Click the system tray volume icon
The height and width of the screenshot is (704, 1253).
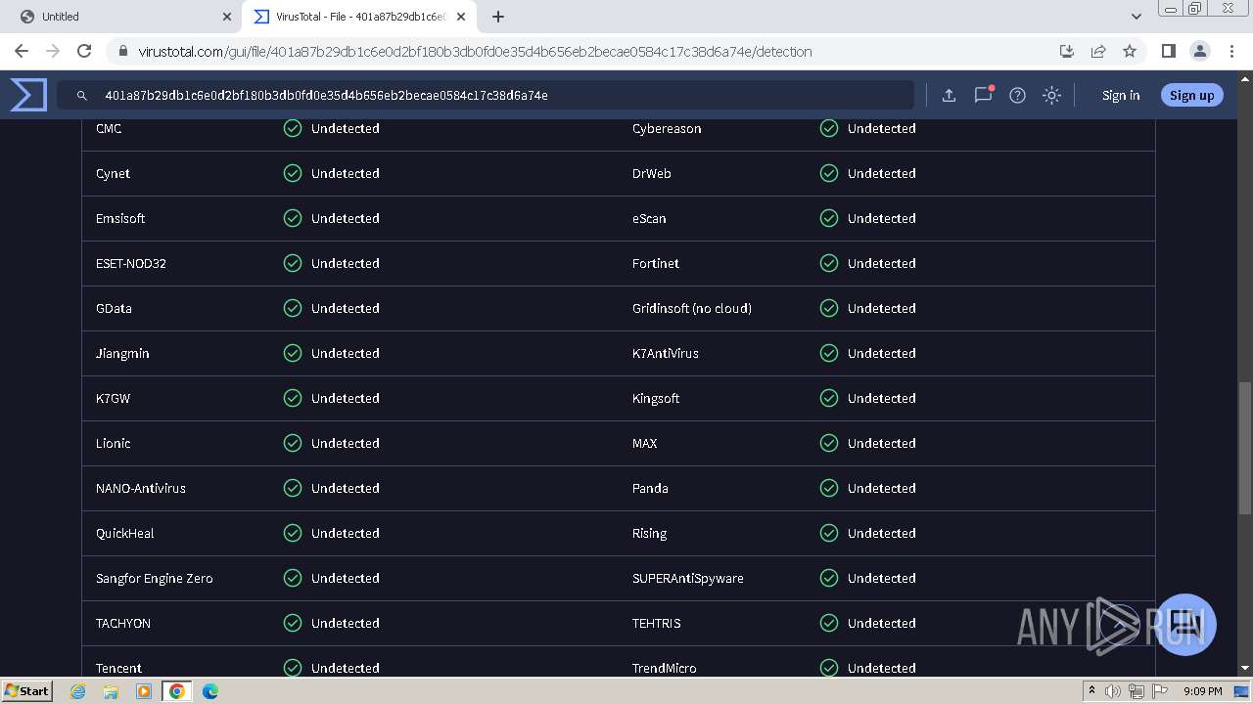coord(1113,691)
